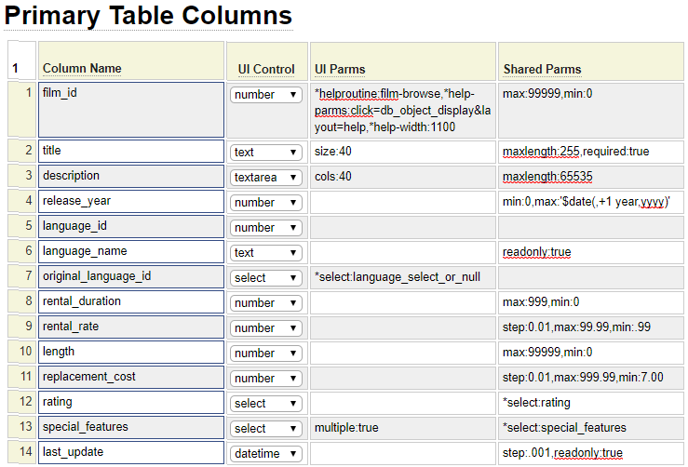The width and height of the screenshot is (688, 467).
Task: Edit the release_year column name field
Action: click(131, 201)
